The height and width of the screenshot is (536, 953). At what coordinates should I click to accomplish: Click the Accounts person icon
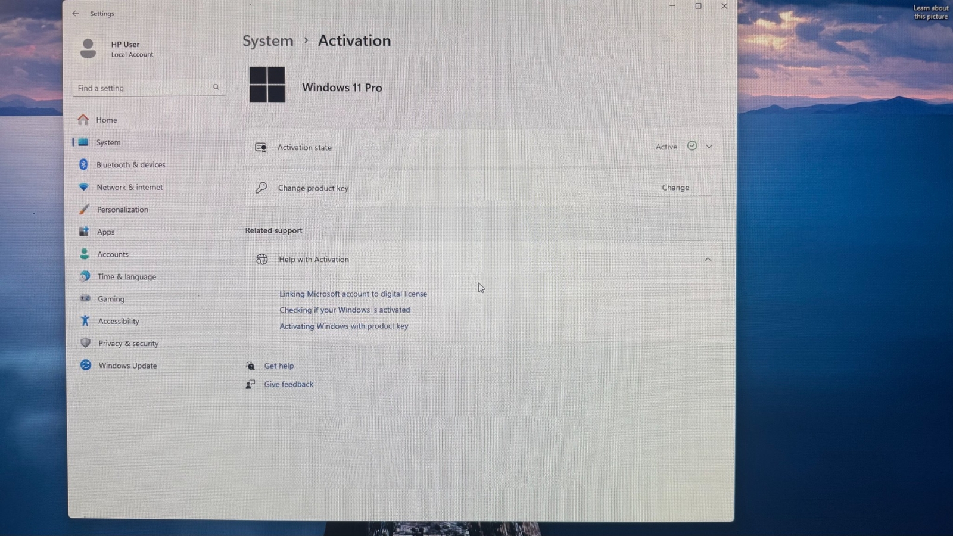85,254
